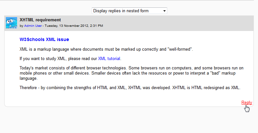Image resolution: width=258 pixels, height=133 pixels.
Task: Click the text "If you want to study XML"
Action: pos(45,58)
